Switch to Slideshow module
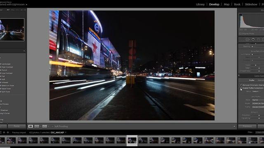Screen dimensions: 264x148 tap(251, 5)
